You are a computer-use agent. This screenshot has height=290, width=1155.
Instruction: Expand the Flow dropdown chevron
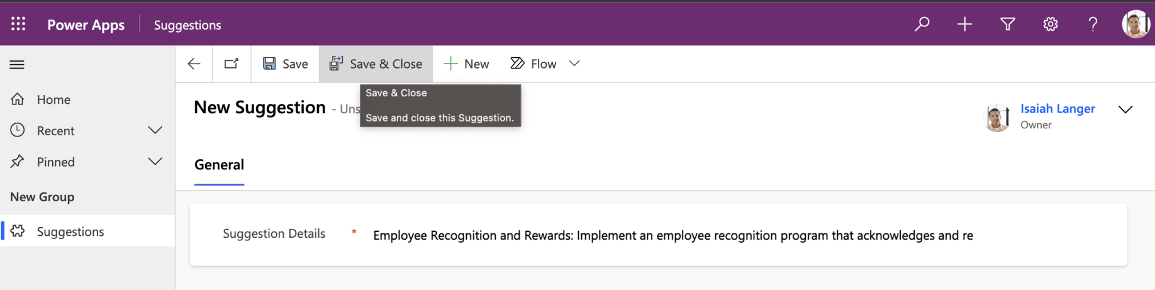(574, 64)
